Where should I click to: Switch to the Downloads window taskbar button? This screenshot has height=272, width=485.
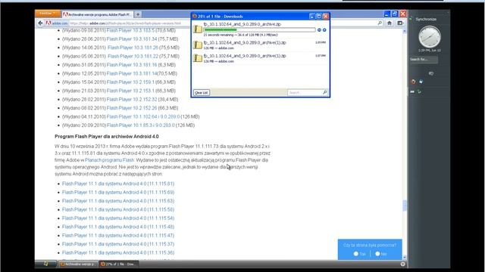119,264
